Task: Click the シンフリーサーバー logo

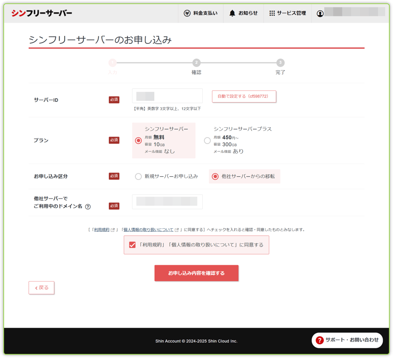Action: (41, 13)
